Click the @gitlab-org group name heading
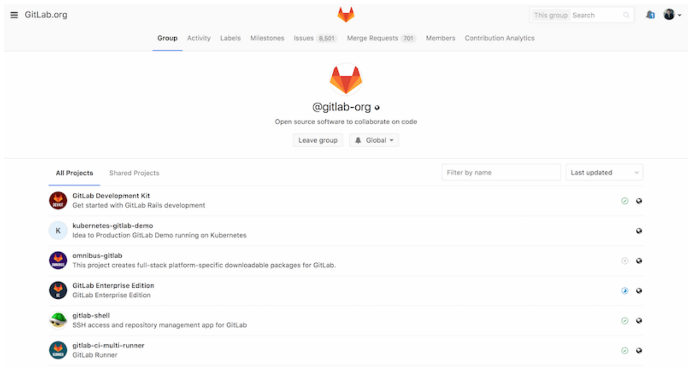691x368 pixels. tap(342, 107)
